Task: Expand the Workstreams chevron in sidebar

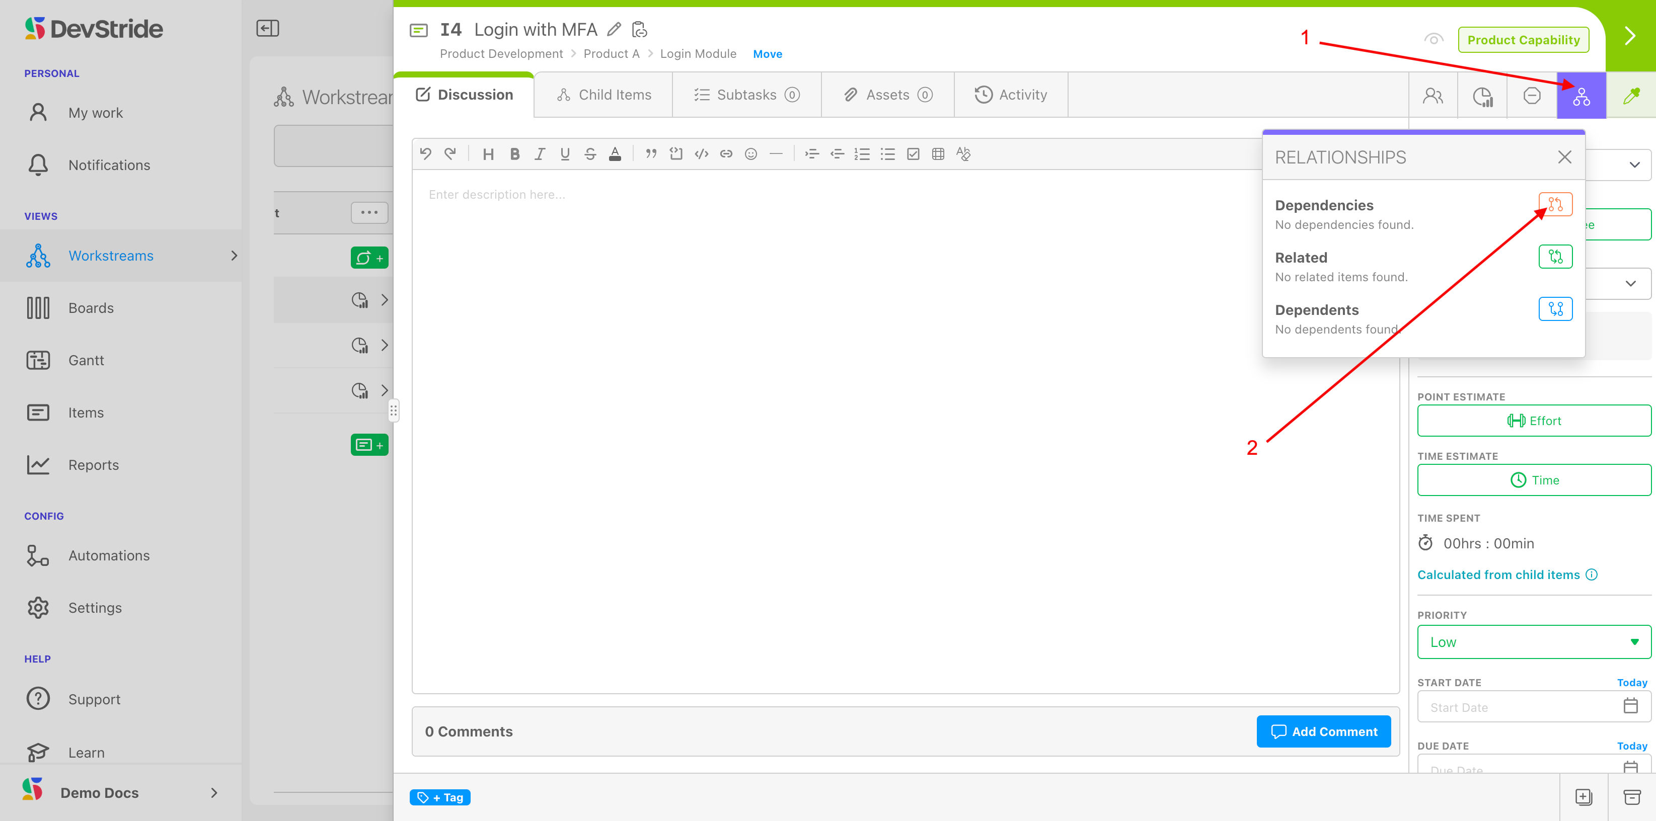Action: 234,256
